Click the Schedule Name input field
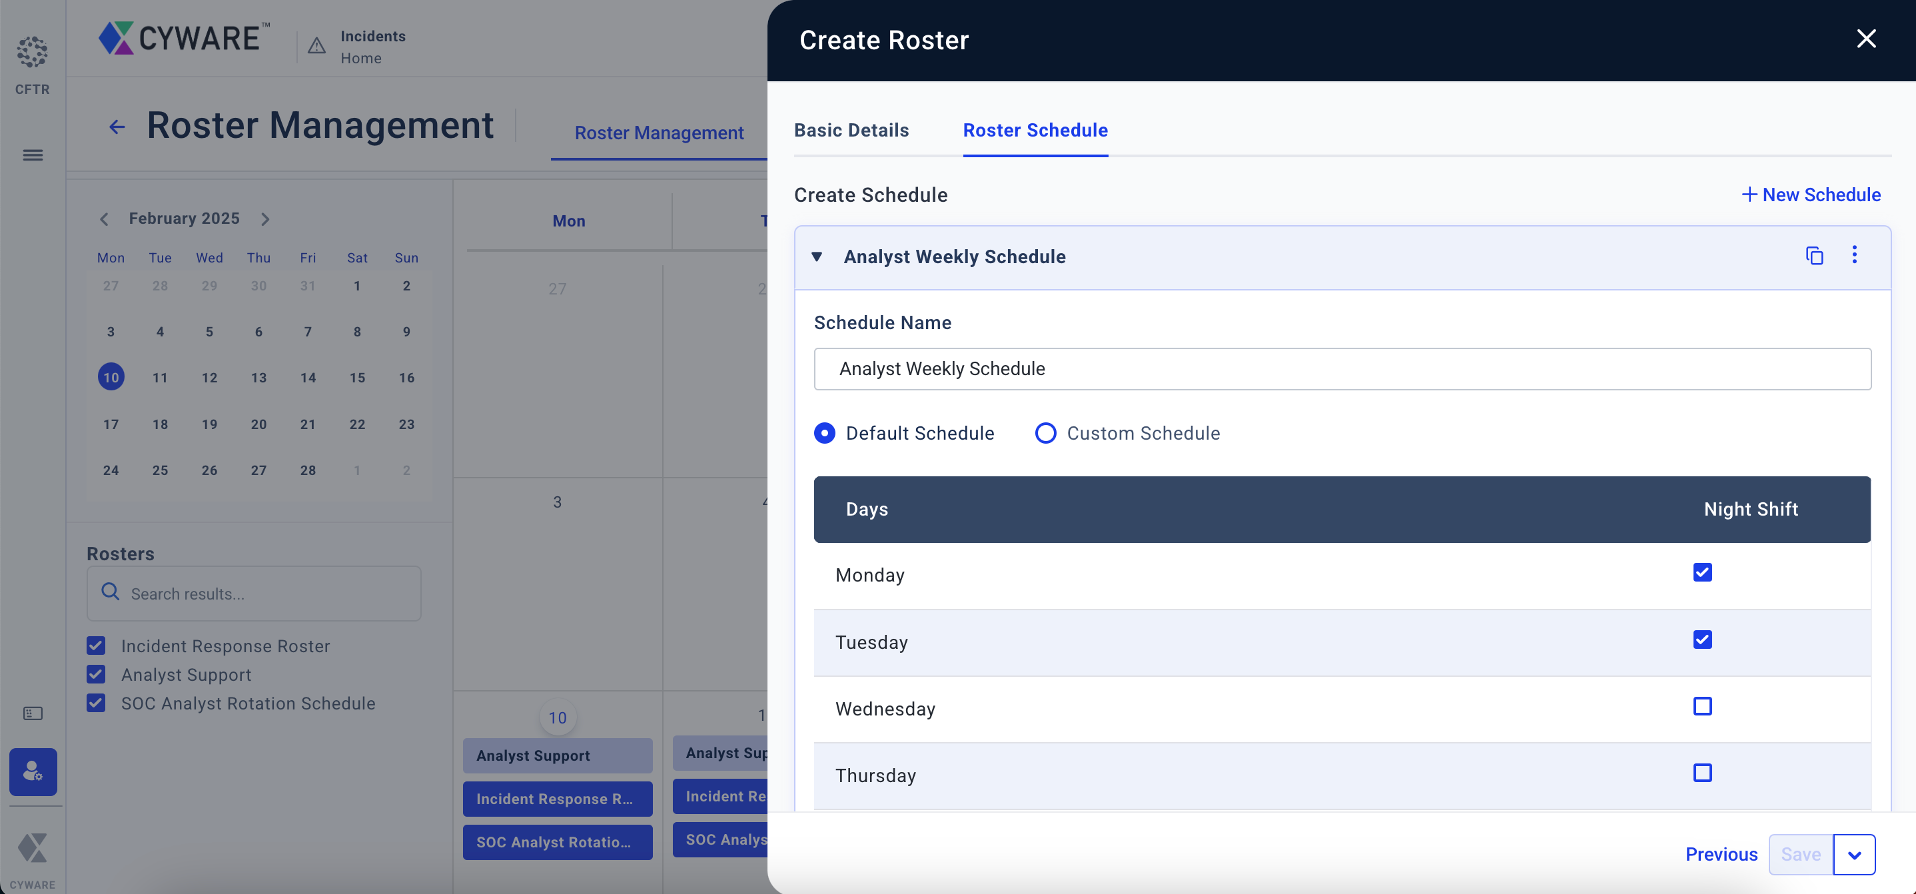This screenshot has width=1916, height=894. coord(1342,369)
